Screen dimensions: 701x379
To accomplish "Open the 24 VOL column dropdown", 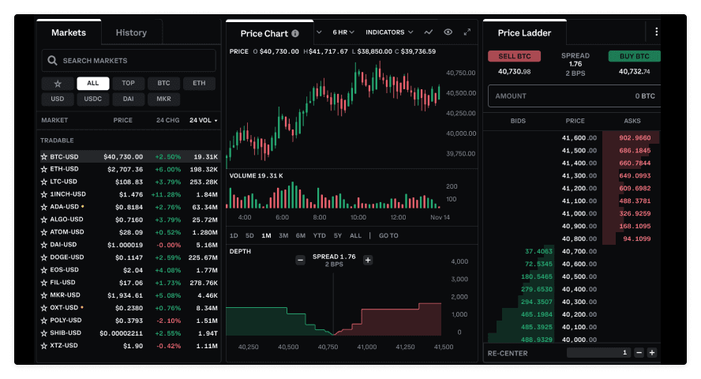I will pyautogui.click(x=204, y=121).
